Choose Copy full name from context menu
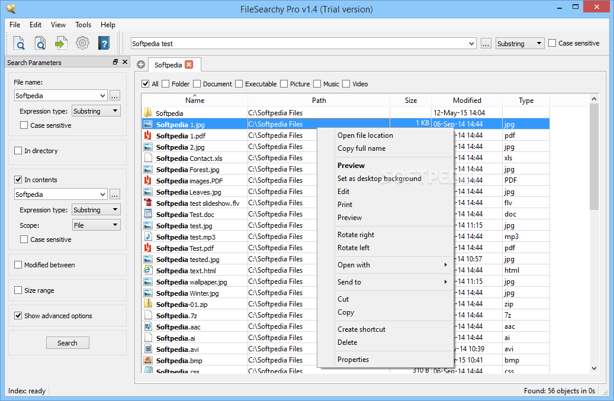The height and width of the screenshot is (401, 614). pyautogui.click(x=394, y=148)
